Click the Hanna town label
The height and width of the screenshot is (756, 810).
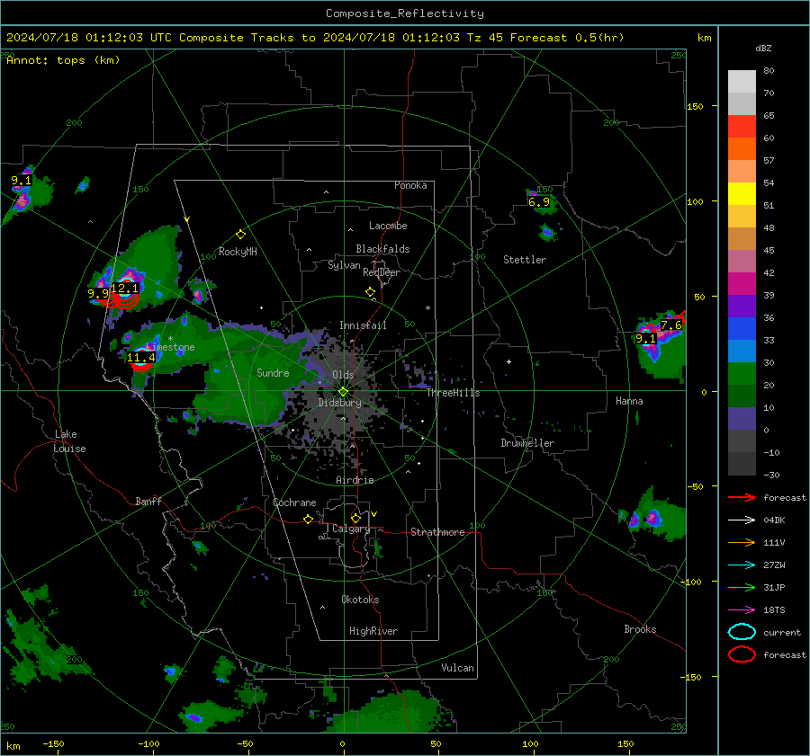click(x=629, y=401)
